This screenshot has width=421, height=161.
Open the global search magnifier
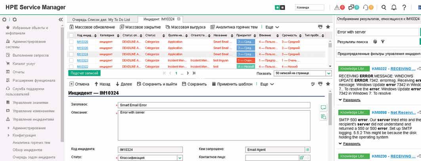[x=384, y=7]
